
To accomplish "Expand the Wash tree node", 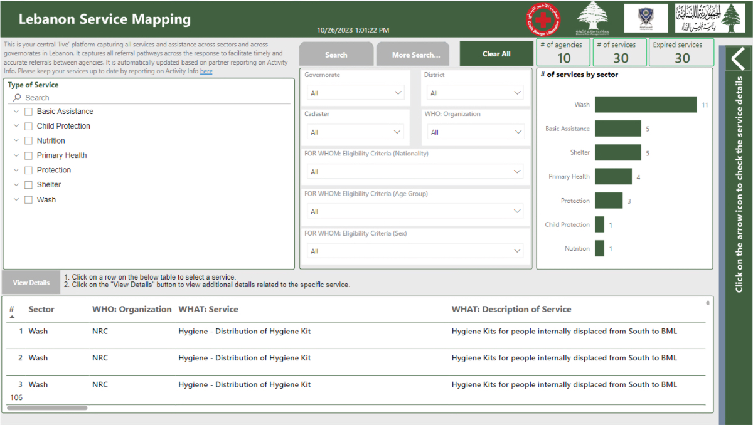I will [16, 200].
